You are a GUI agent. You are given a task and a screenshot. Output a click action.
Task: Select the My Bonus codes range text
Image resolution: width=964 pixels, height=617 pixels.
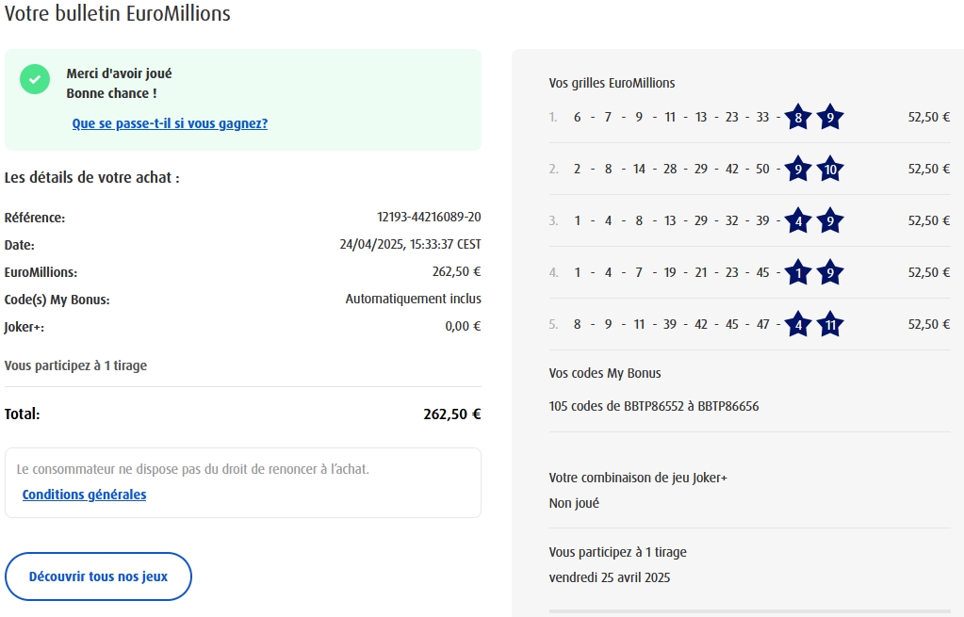(654, 407)
